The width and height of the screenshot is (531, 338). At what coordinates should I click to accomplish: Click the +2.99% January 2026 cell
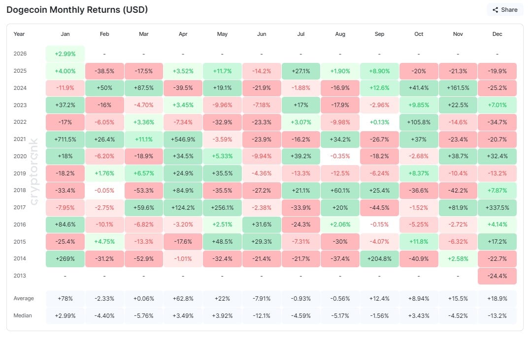tap(65, 54)
